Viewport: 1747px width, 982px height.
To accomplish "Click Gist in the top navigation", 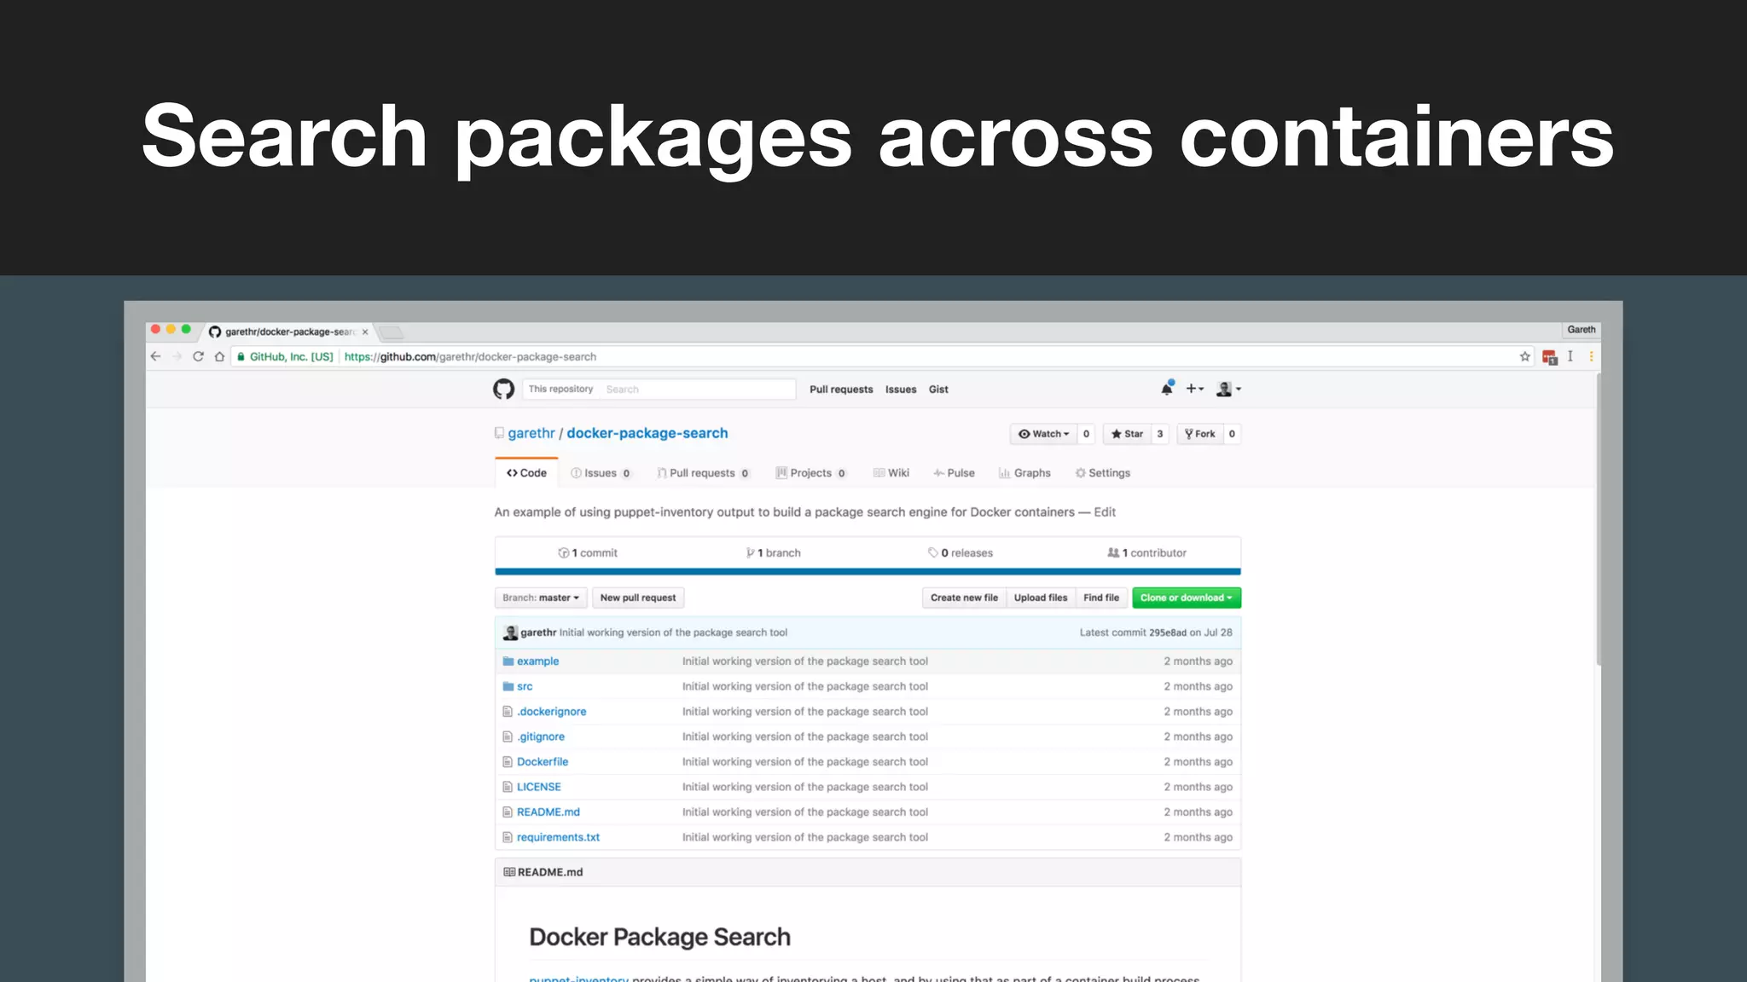I will pyautogui.click(x=938, y=390).
